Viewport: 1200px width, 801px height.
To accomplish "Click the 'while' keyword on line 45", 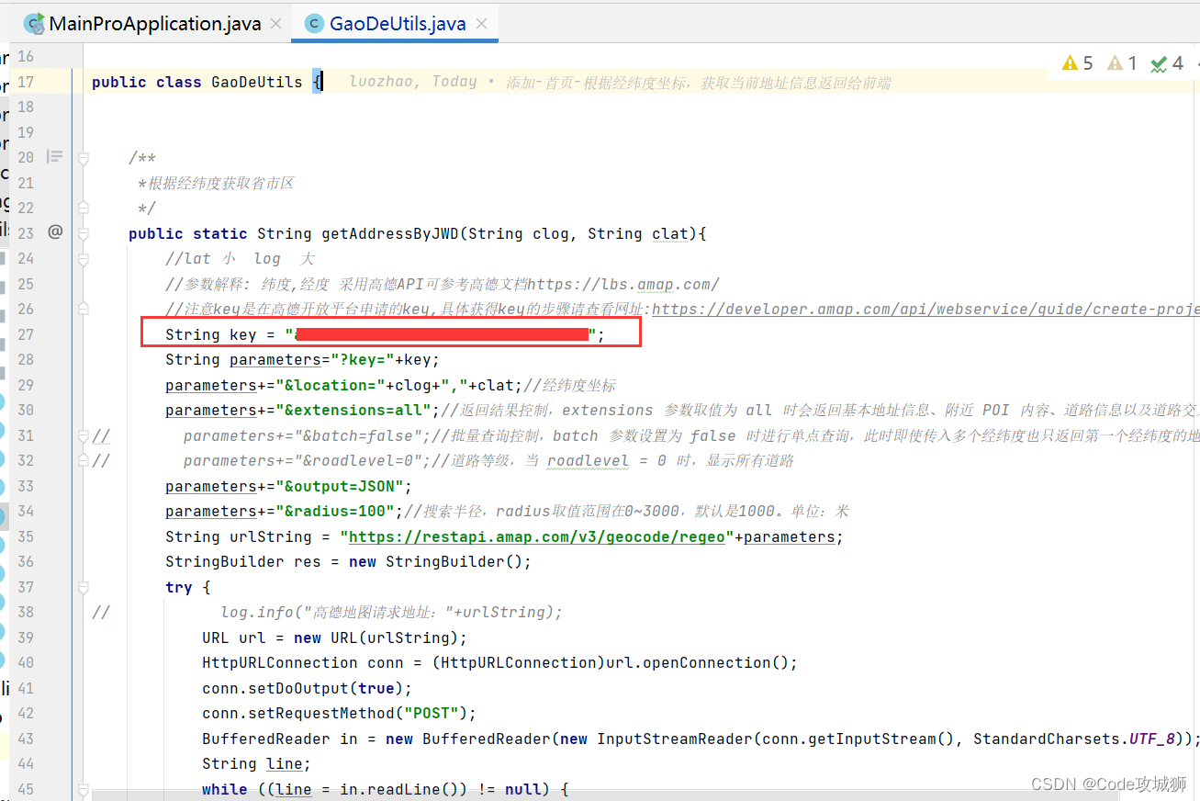I will pos(225,789).
